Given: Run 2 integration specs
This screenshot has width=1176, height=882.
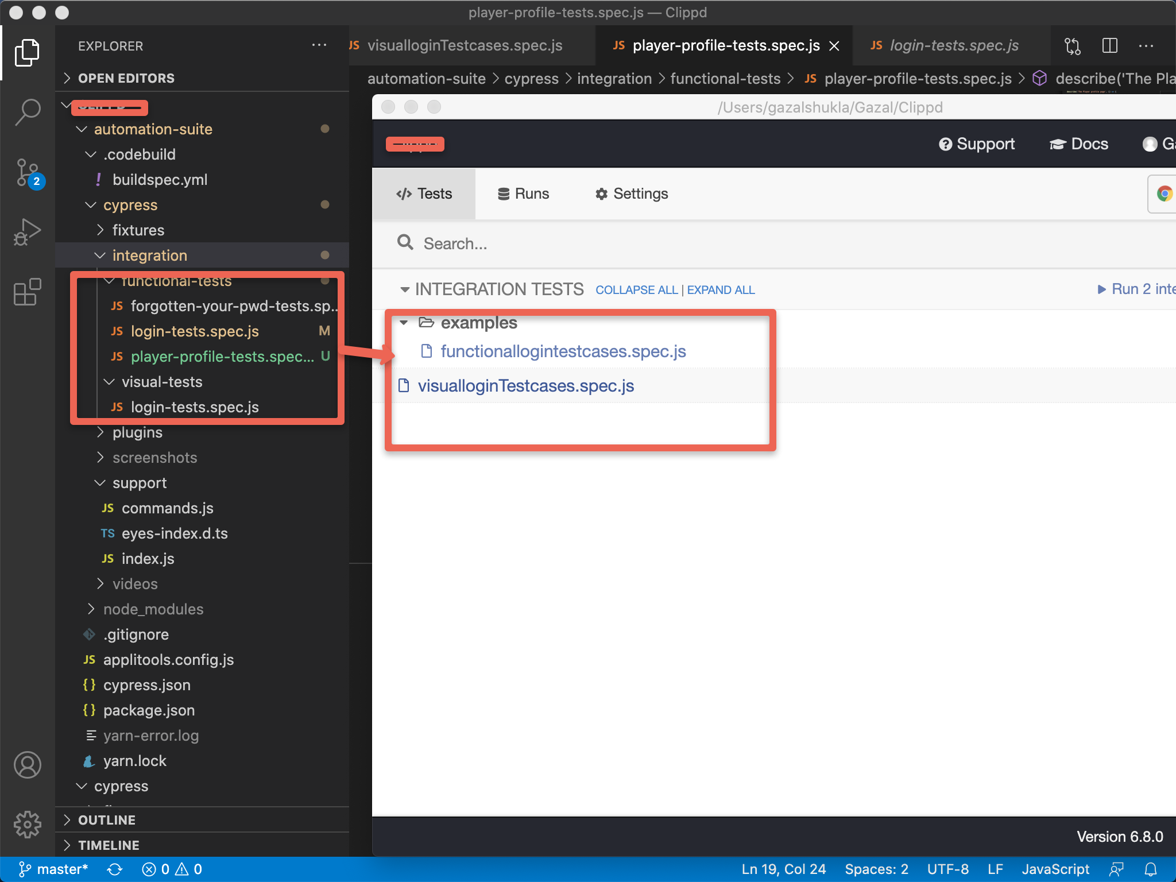Looking at the screenshot, I should pyautogui.click(x=1136, y=289).
